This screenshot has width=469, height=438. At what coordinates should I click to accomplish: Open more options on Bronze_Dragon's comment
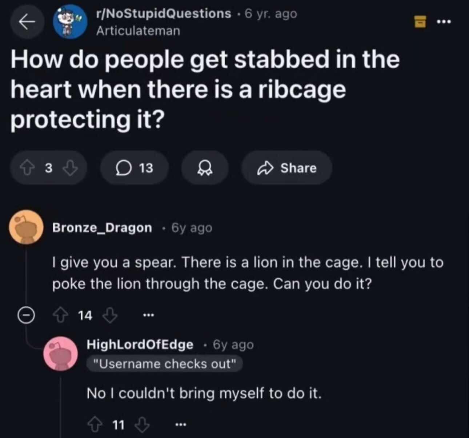point(148,315)
